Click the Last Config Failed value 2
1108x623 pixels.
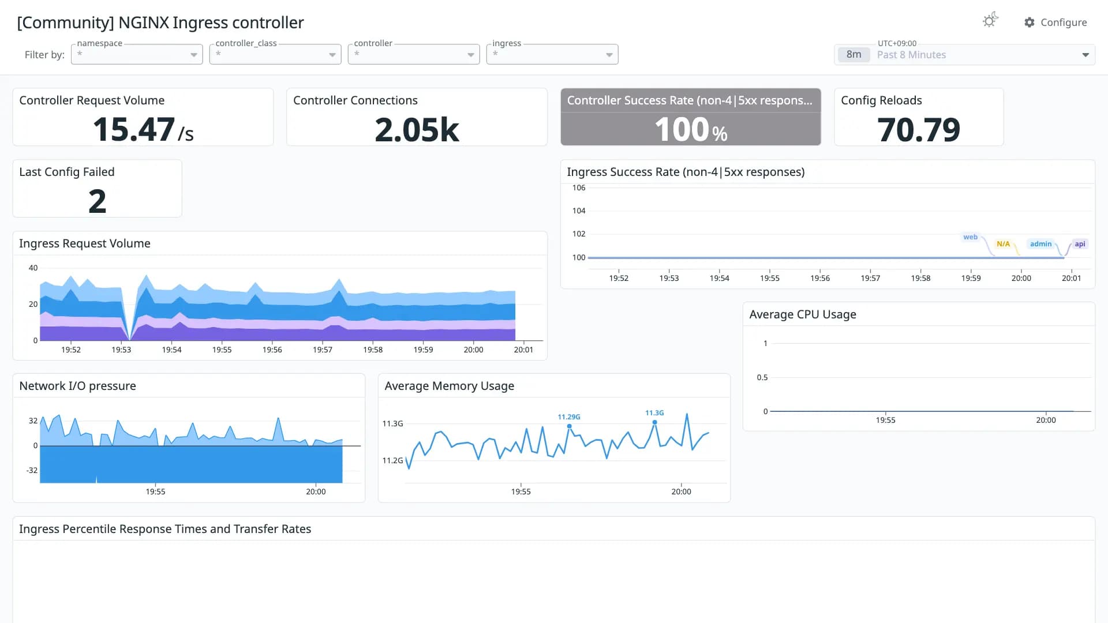97,201
